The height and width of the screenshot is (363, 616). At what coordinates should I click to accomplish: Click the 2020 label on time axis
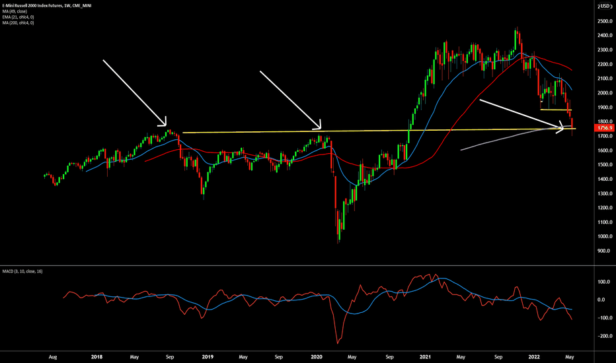[316, 357]
